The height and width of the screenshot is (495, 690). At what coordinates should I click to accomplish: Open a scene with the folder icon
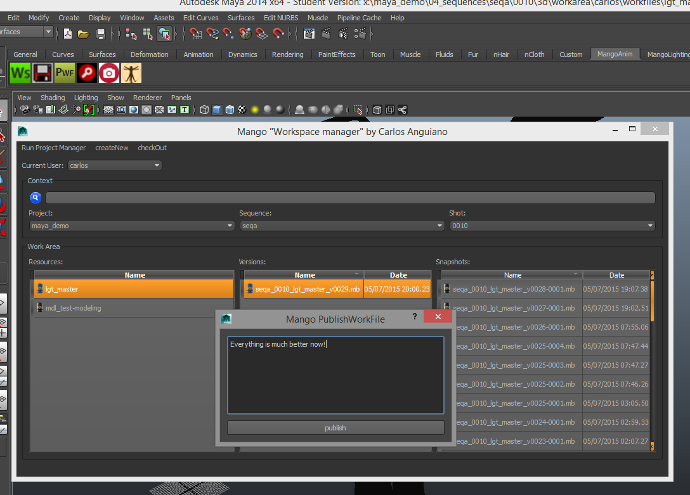tap(83, 34)
